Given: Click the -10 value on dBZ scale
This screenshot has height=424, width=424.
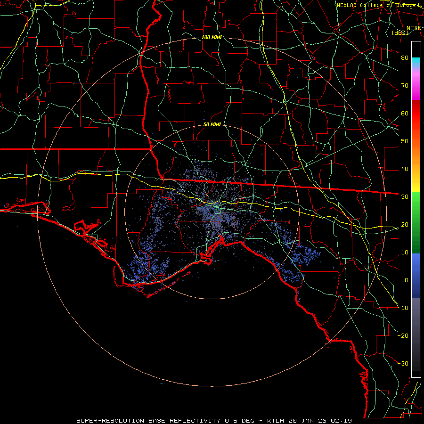Looking at the screenshot, I should 403,308.
